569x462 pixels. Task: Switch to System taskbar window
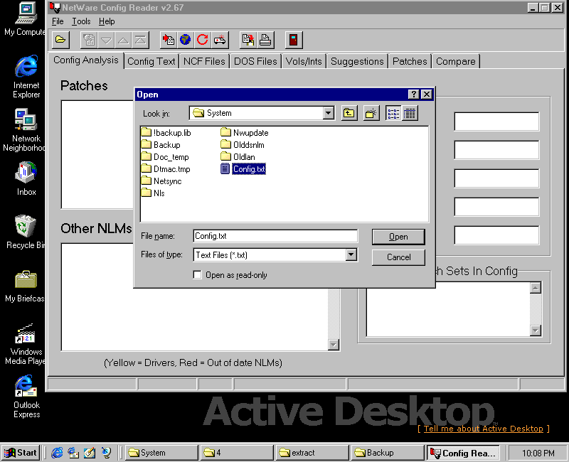click(162, 453)
